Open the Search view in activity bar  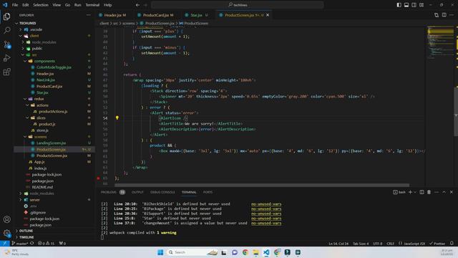[x=6, y=30]
